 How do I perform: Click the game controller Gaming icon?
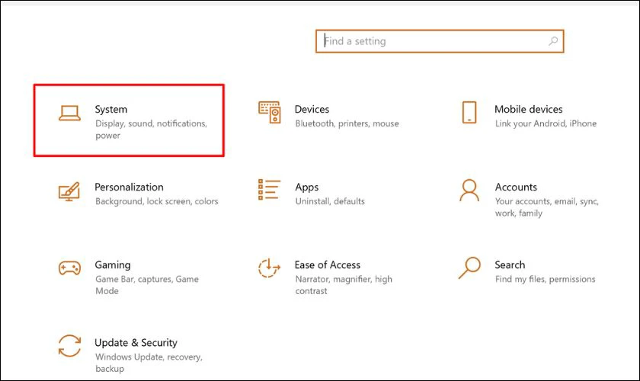(x=69, y=268)
